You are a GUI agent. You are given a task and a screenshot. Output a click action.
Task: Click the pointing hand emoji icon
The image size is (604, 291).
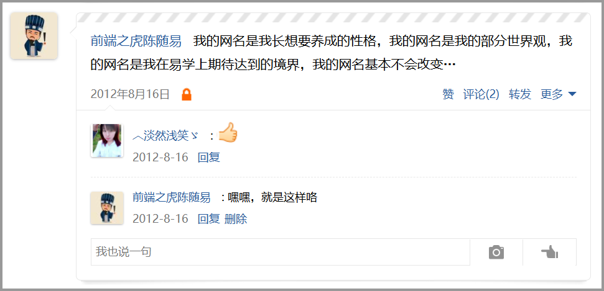(x=550, y=252)
